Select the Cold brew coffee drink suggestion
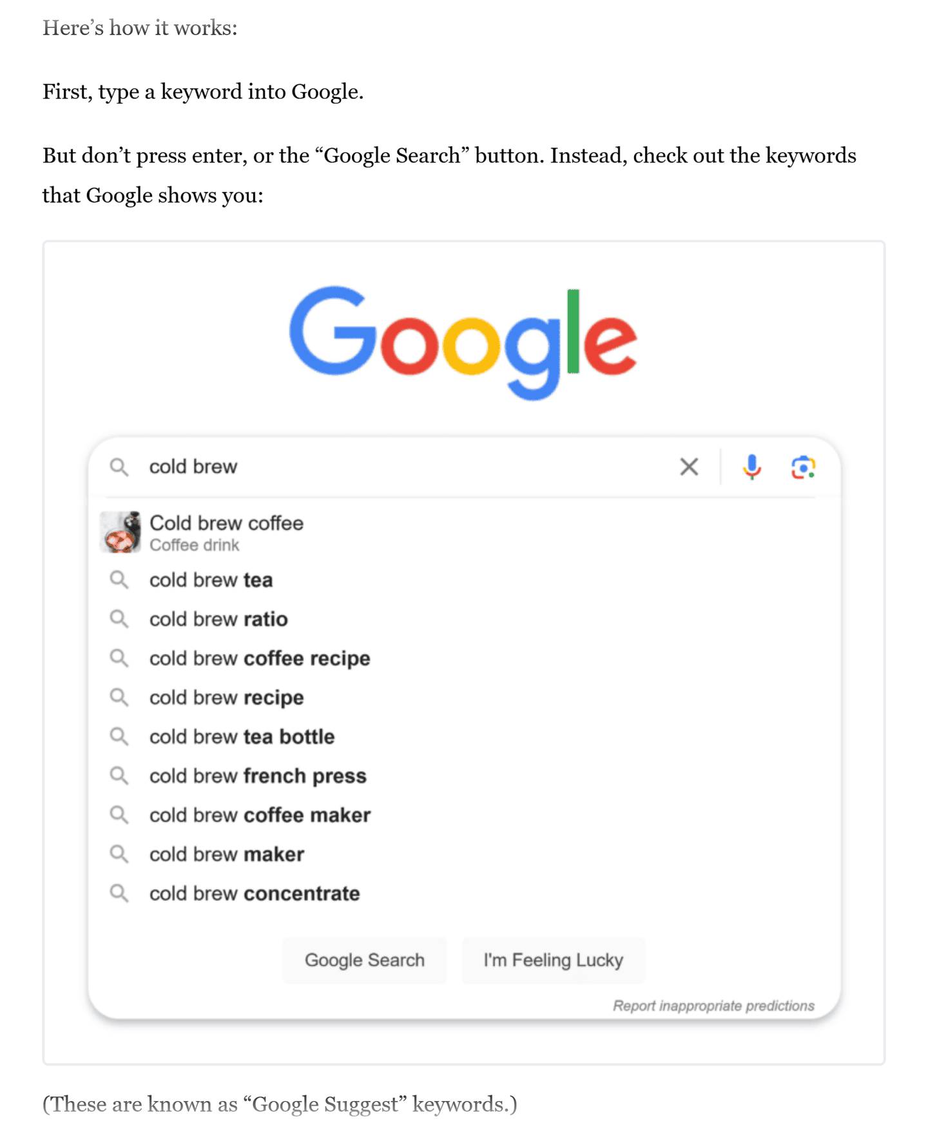The width and height of the screenshot is (928, 1132). [x=226, y=532]
